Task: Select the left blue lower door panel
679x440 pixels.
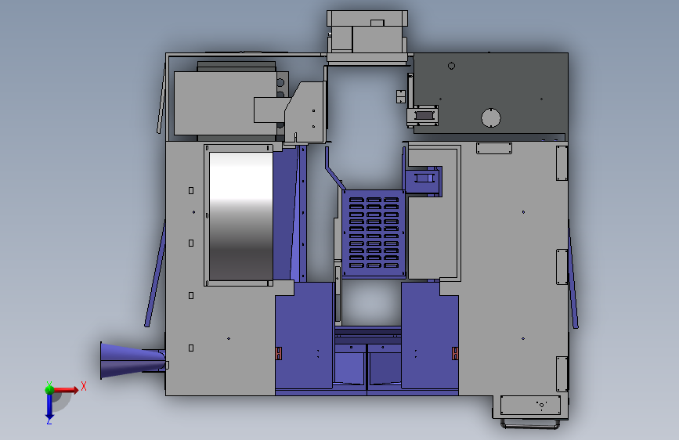Action: [305, 336]
